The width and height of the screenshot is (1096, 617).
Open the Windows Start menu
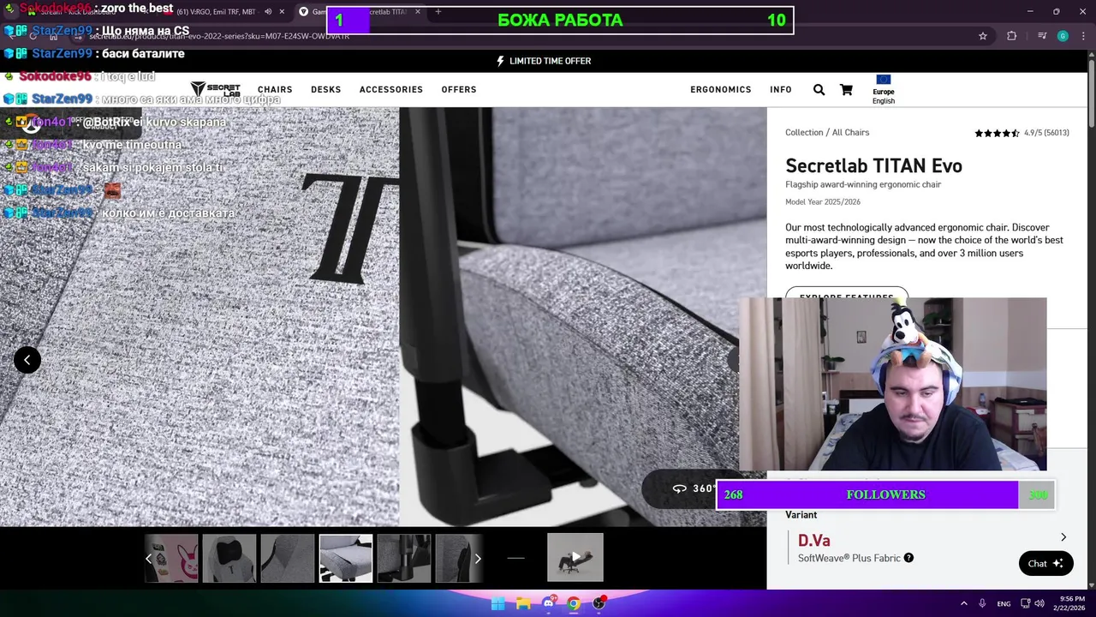click(x=497, y=603)
